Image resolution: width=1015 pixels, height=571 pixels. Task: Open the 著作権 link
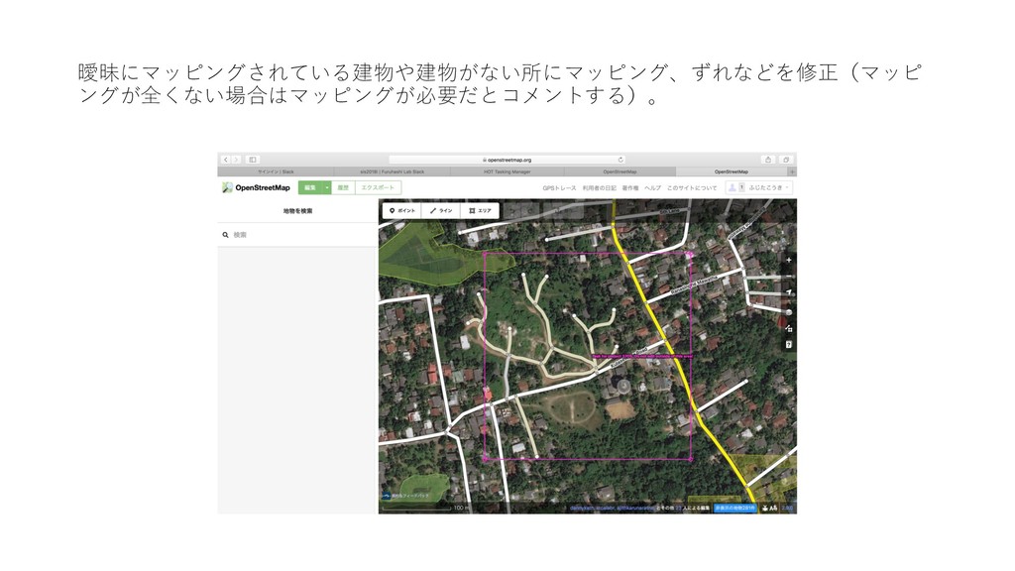(x=630, y=187)
